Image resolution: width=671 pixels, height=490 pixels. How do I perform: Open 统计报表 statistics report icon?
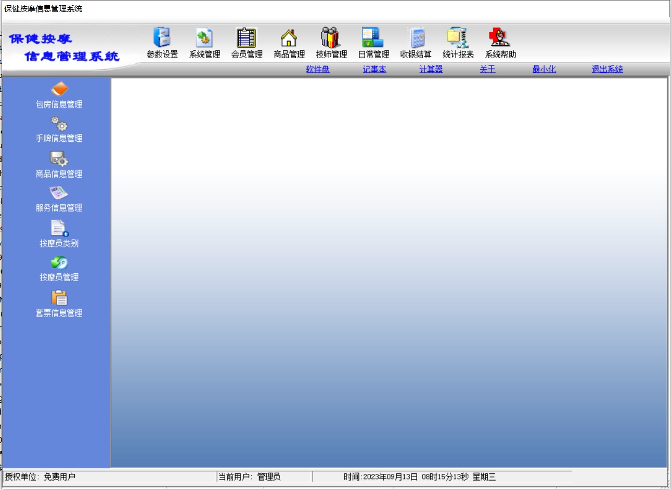coord(458,38)
